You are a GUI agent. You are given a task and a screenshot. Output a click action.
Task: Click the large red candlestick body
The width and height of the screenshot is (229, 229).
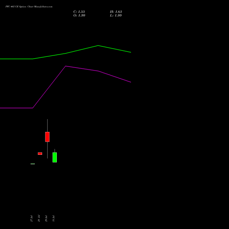click(x=47, y=137)
